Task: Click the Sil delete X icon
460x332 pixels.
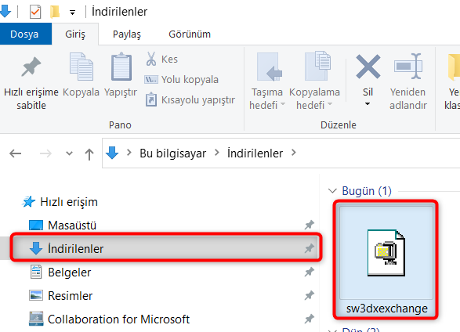Action: point(368,67)
